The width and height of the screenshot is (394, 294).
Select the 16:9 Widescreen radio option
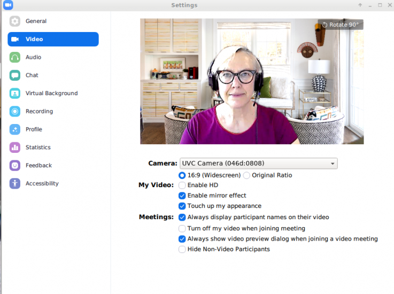(182, 175)
